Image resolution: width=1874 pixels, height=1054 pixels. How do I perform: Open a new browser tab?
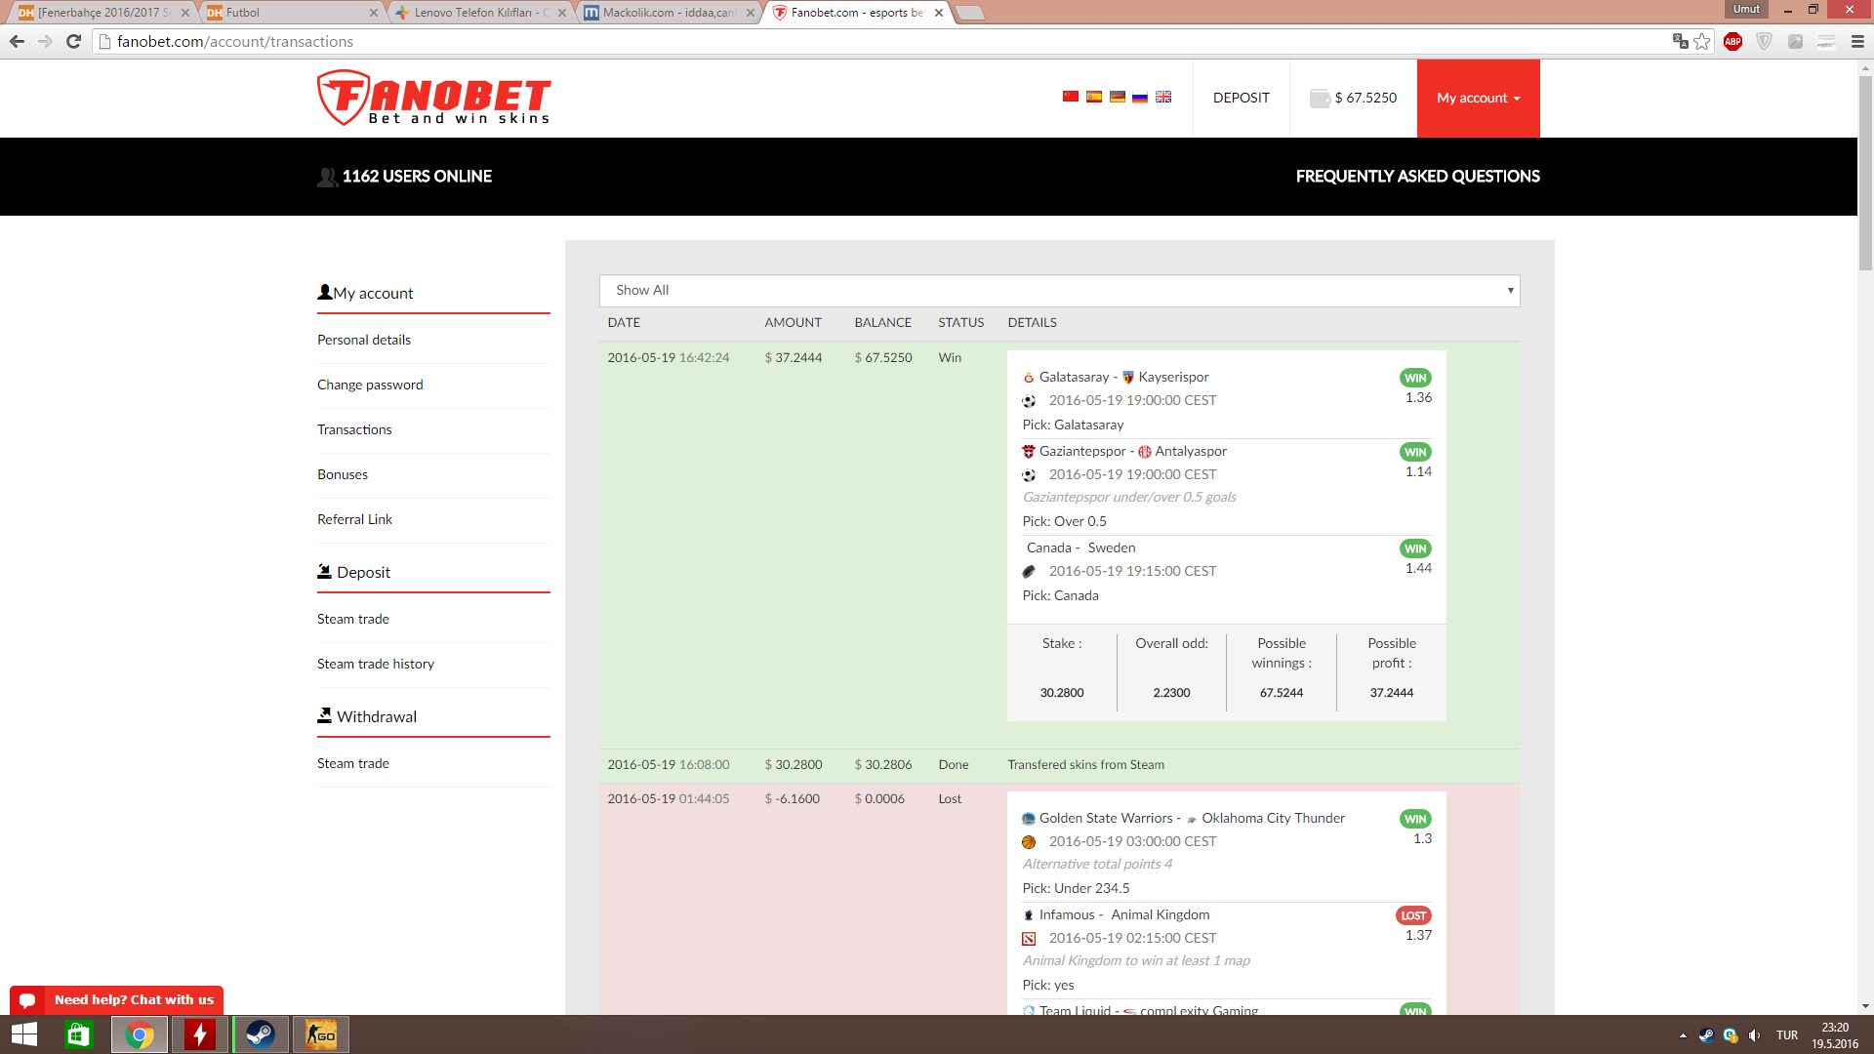(x=969, y=13)
